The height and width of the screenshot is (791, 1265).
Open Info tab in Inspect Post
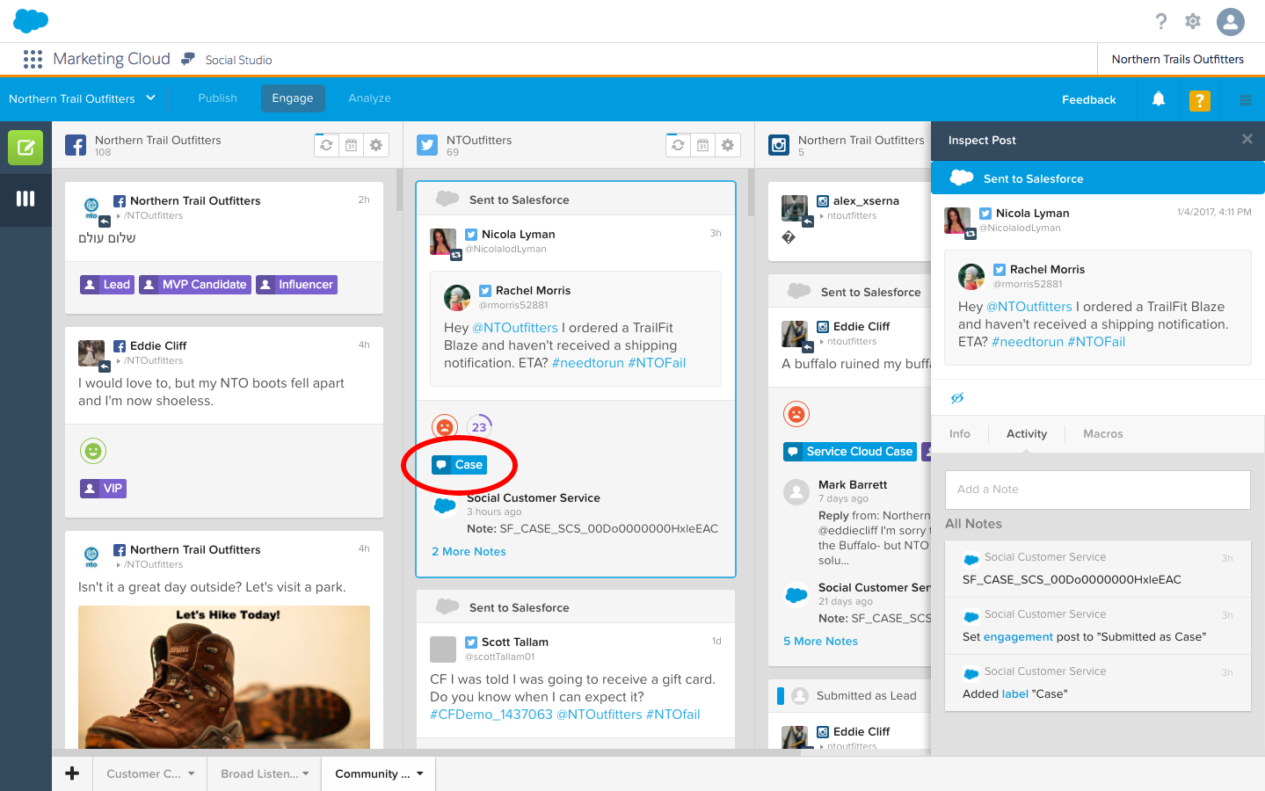coord(960,434)
